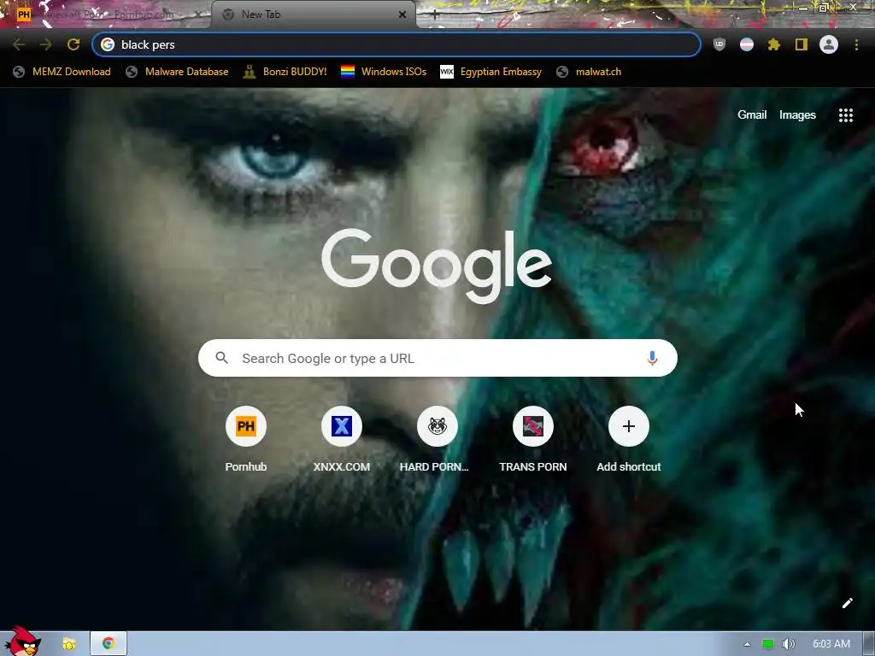Click the address bar containing 'black pers'
This screenshot has height=656, width=875.
pyautogui.click(x=396, y=44)
